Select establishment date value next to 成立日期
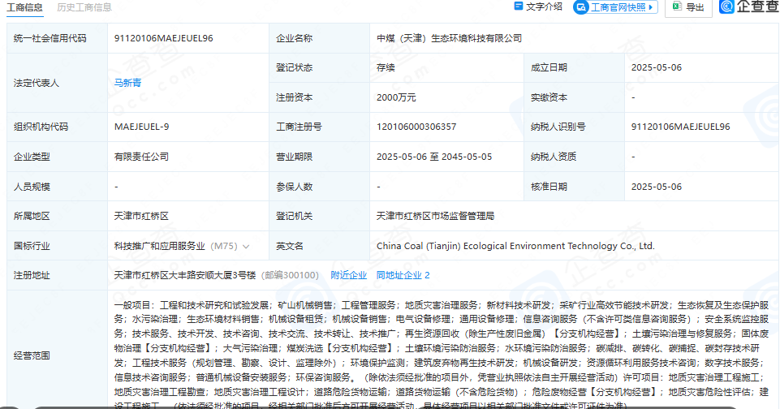780x409 pixels. pos(657,67)
